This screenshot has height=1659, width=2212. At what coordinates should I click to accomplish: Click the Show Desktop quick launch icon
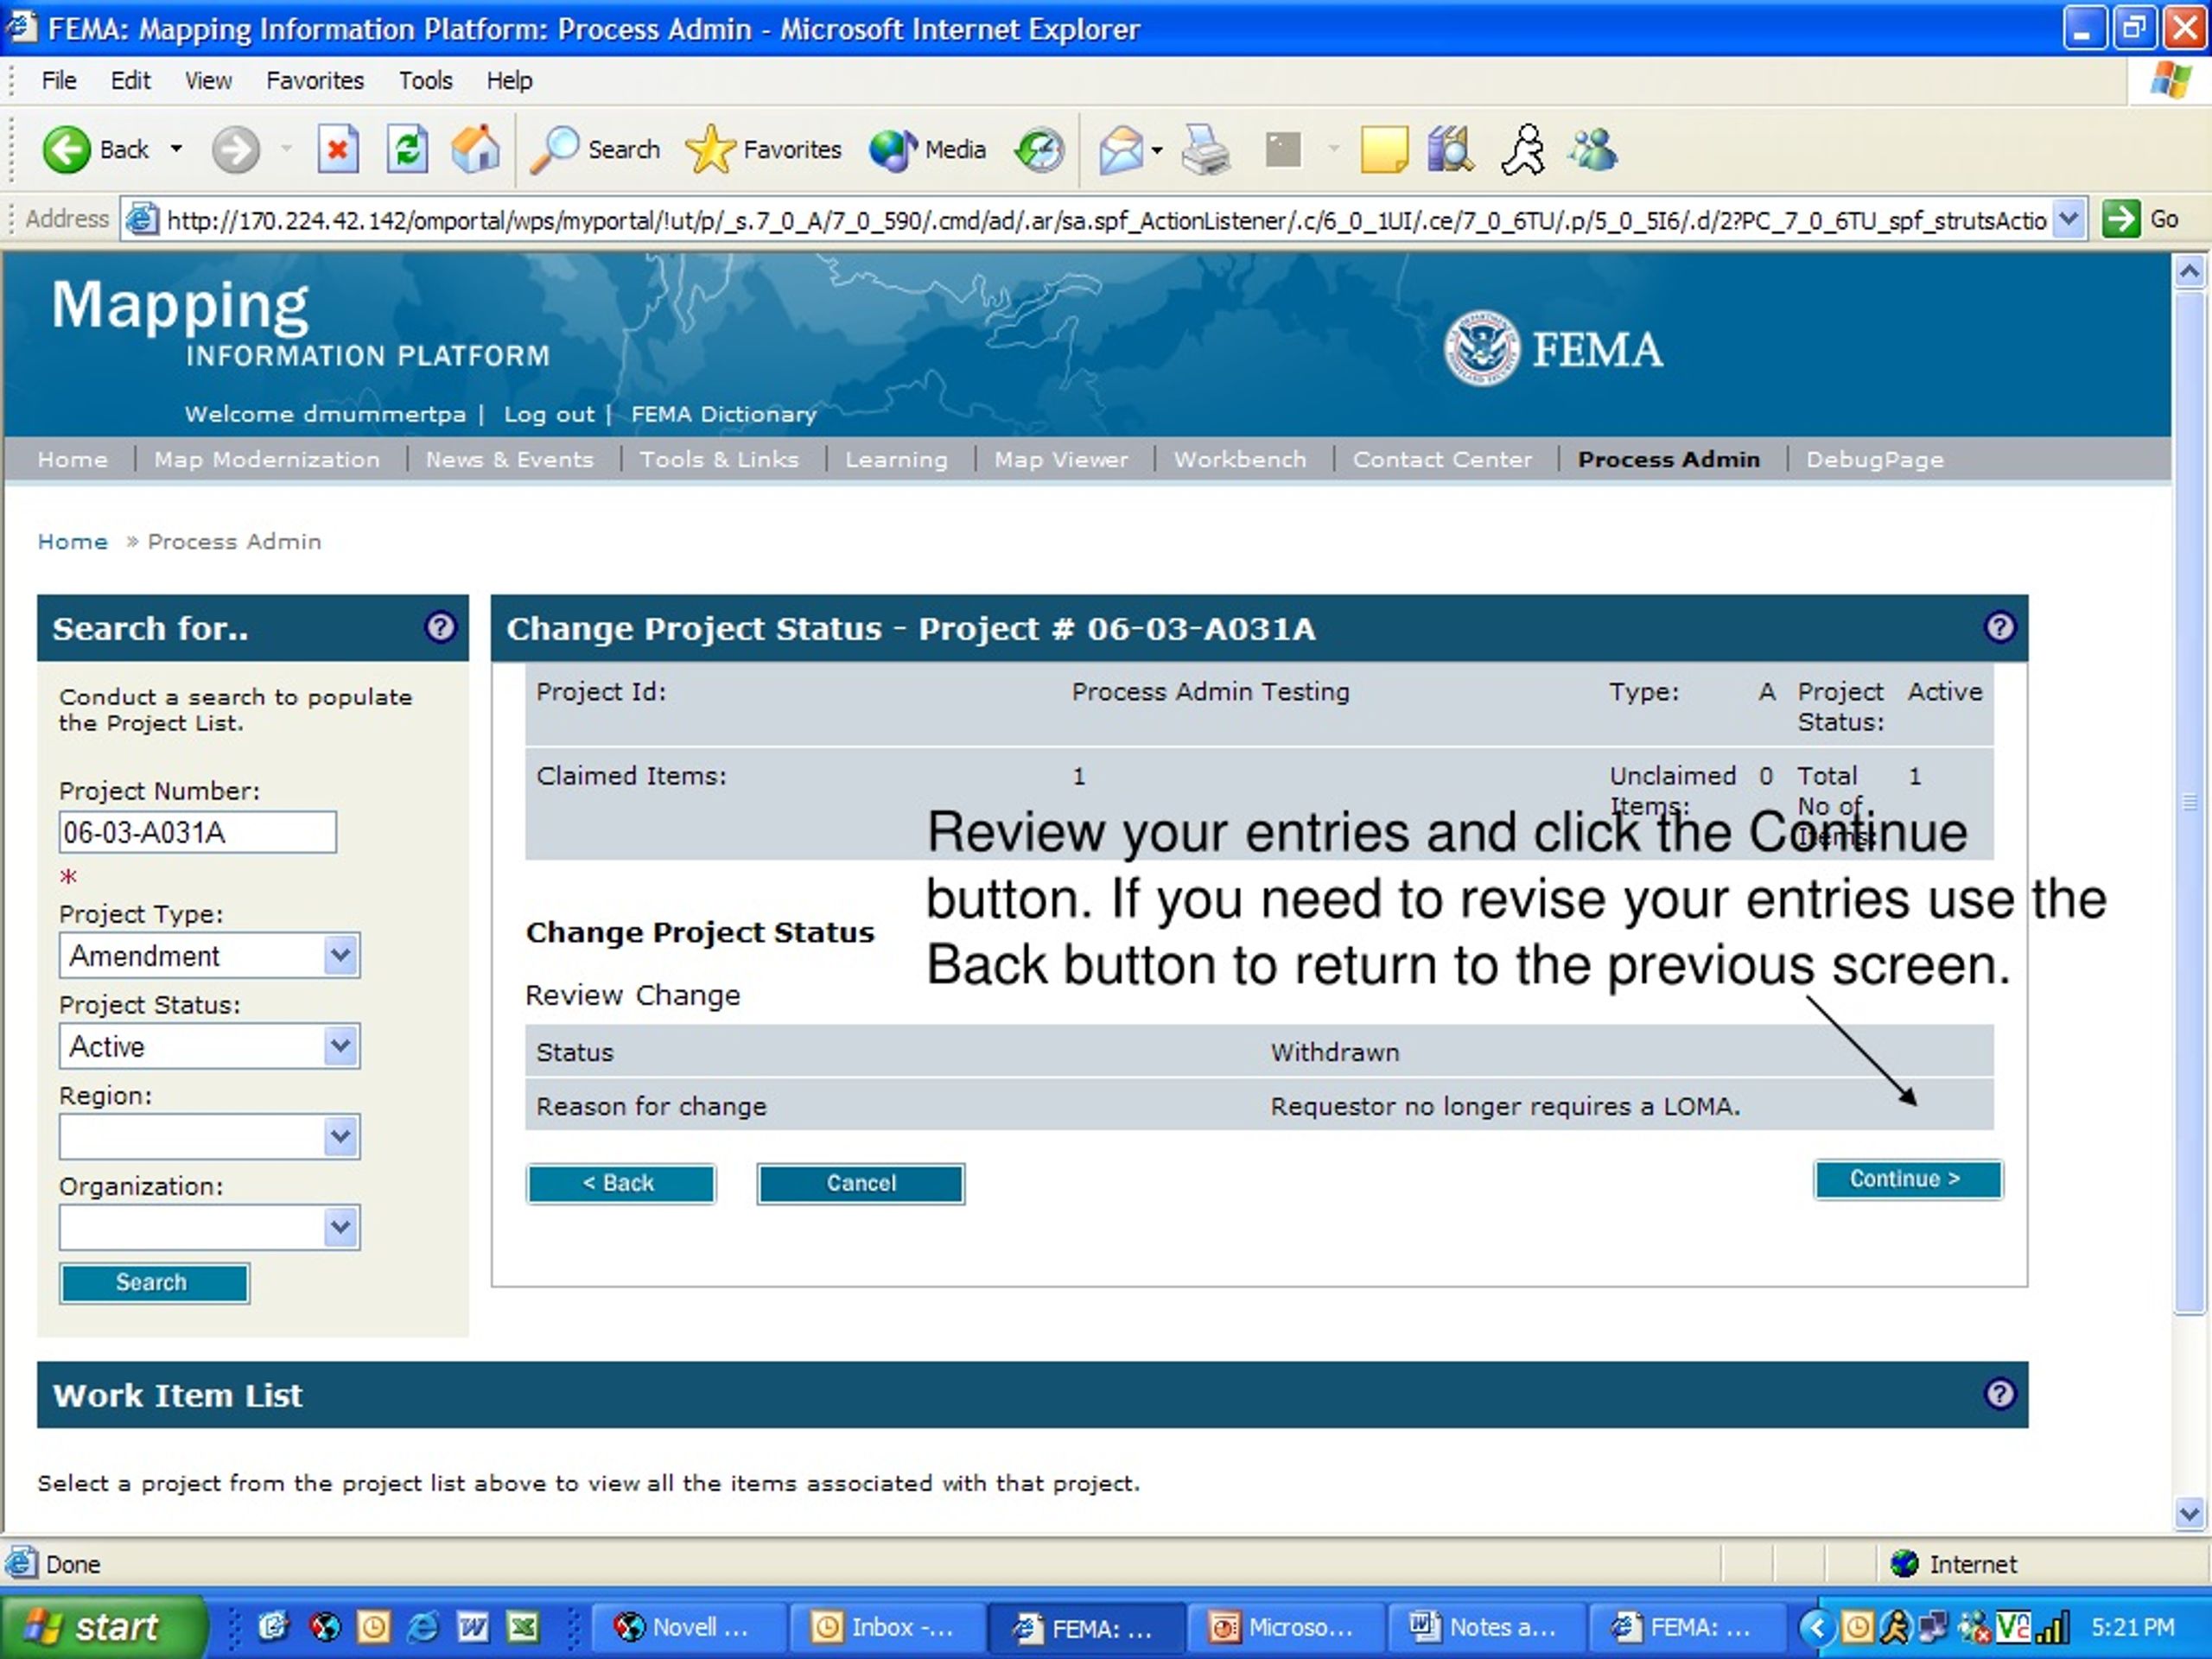click(x=273, y=1627)
